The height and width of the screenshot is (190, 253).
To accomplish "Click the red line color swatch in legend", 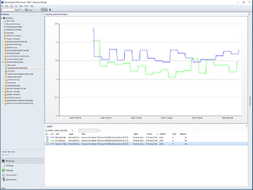I will pyautogui.click(x=53, y=144).
